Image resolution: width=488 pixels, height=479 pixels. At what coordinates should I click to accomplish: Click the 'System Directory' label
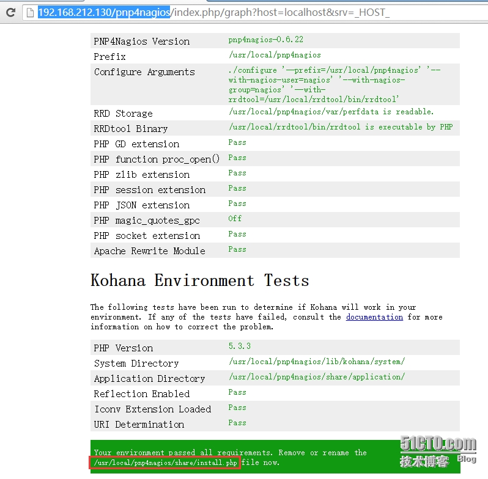pos(136,364)
